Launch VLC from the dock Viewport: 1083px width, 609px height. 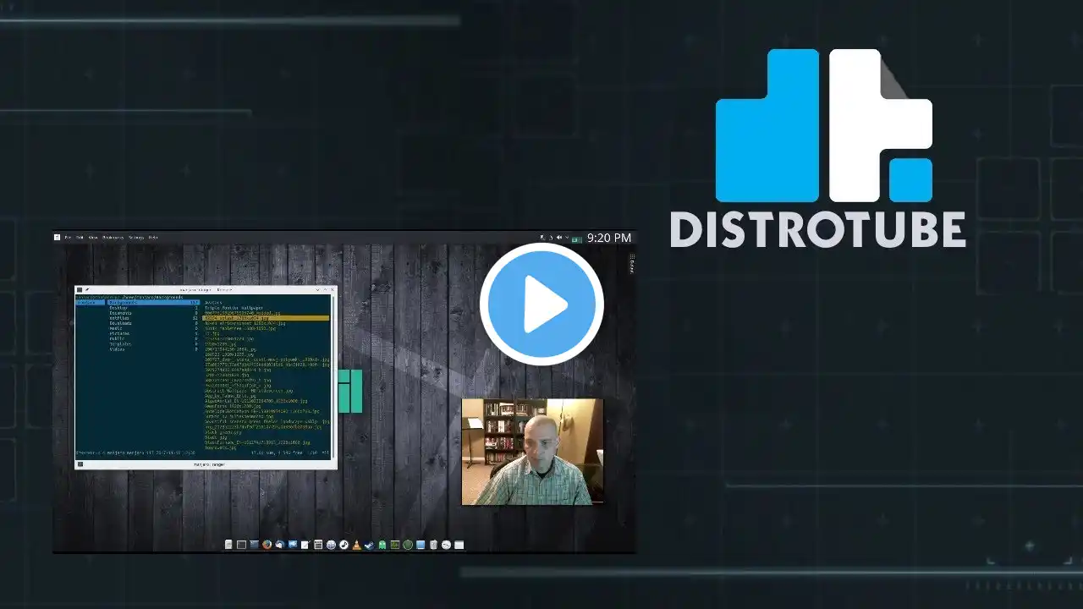(x=356, y=545)
